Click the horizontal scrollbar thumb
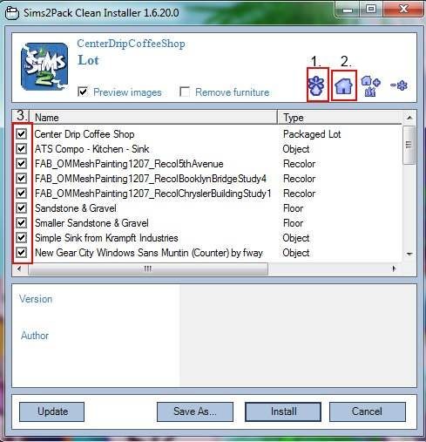The width and height of the screenshot is (426, 442). (x=148, y=269)
